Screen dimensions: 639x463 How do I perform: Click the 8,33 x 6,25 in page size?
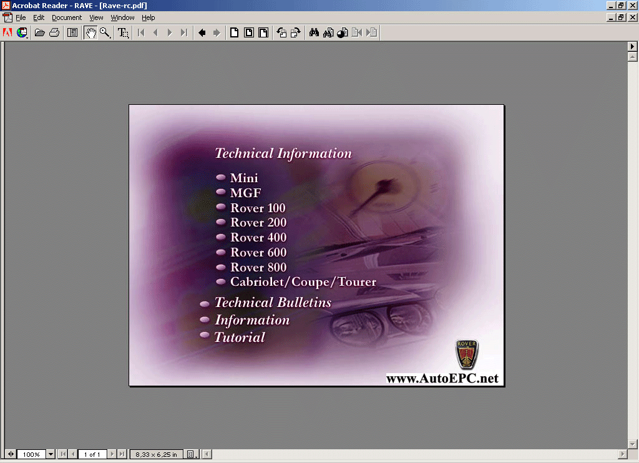pos(157,454)
